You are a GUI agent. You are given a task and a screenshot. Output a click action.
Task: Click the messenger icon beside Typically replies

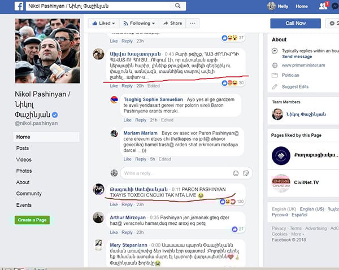(275, 51)
